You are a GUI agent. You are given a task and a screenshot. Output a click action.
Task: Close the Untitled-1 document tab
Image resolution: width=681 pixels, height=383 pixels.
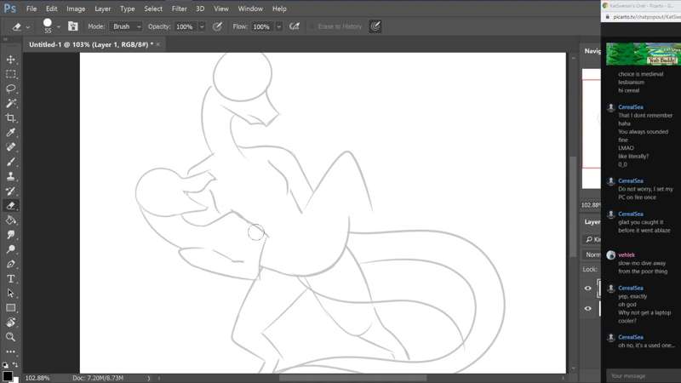click(x=158, y=44)
